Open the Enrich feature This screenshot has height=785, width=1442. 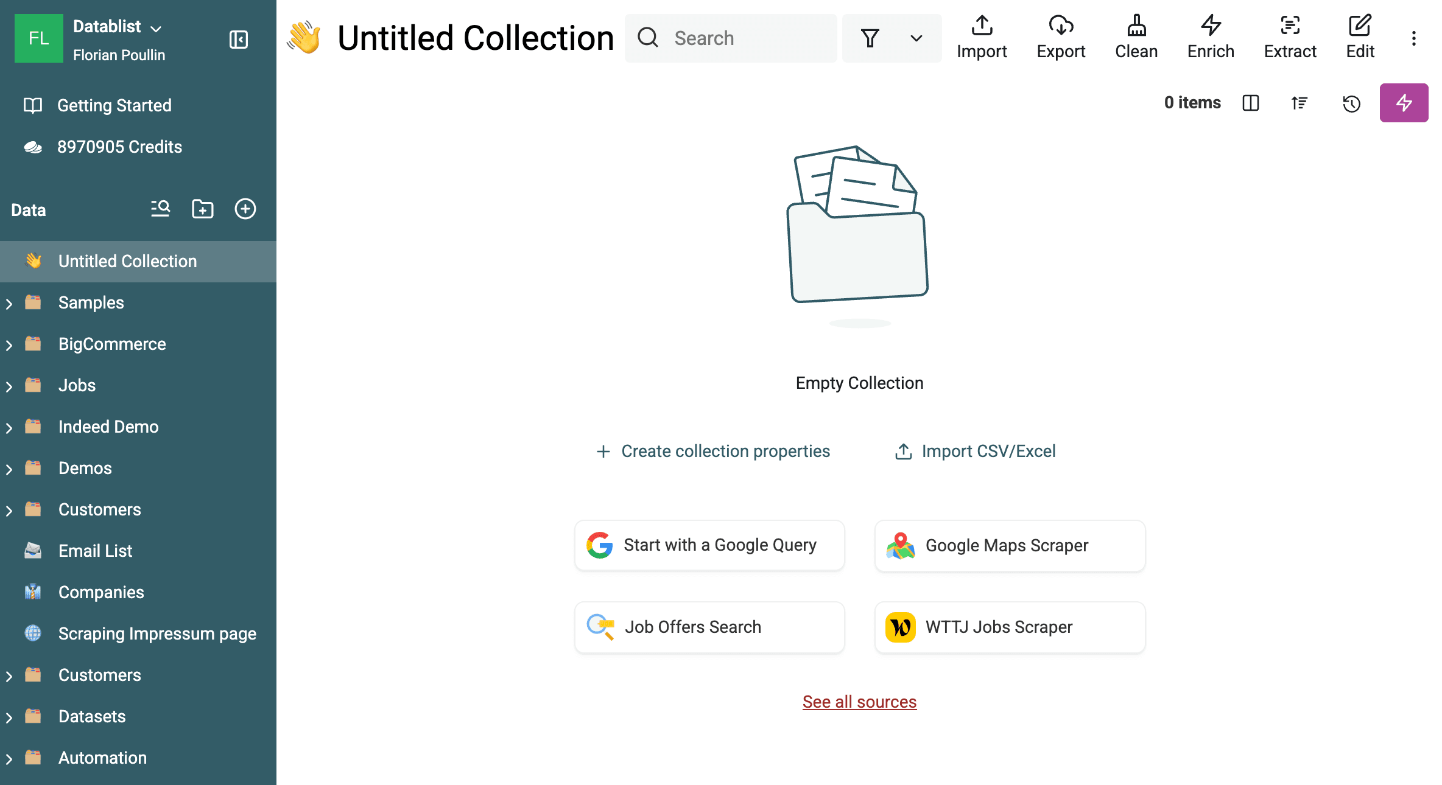(x=1211, y=37)
